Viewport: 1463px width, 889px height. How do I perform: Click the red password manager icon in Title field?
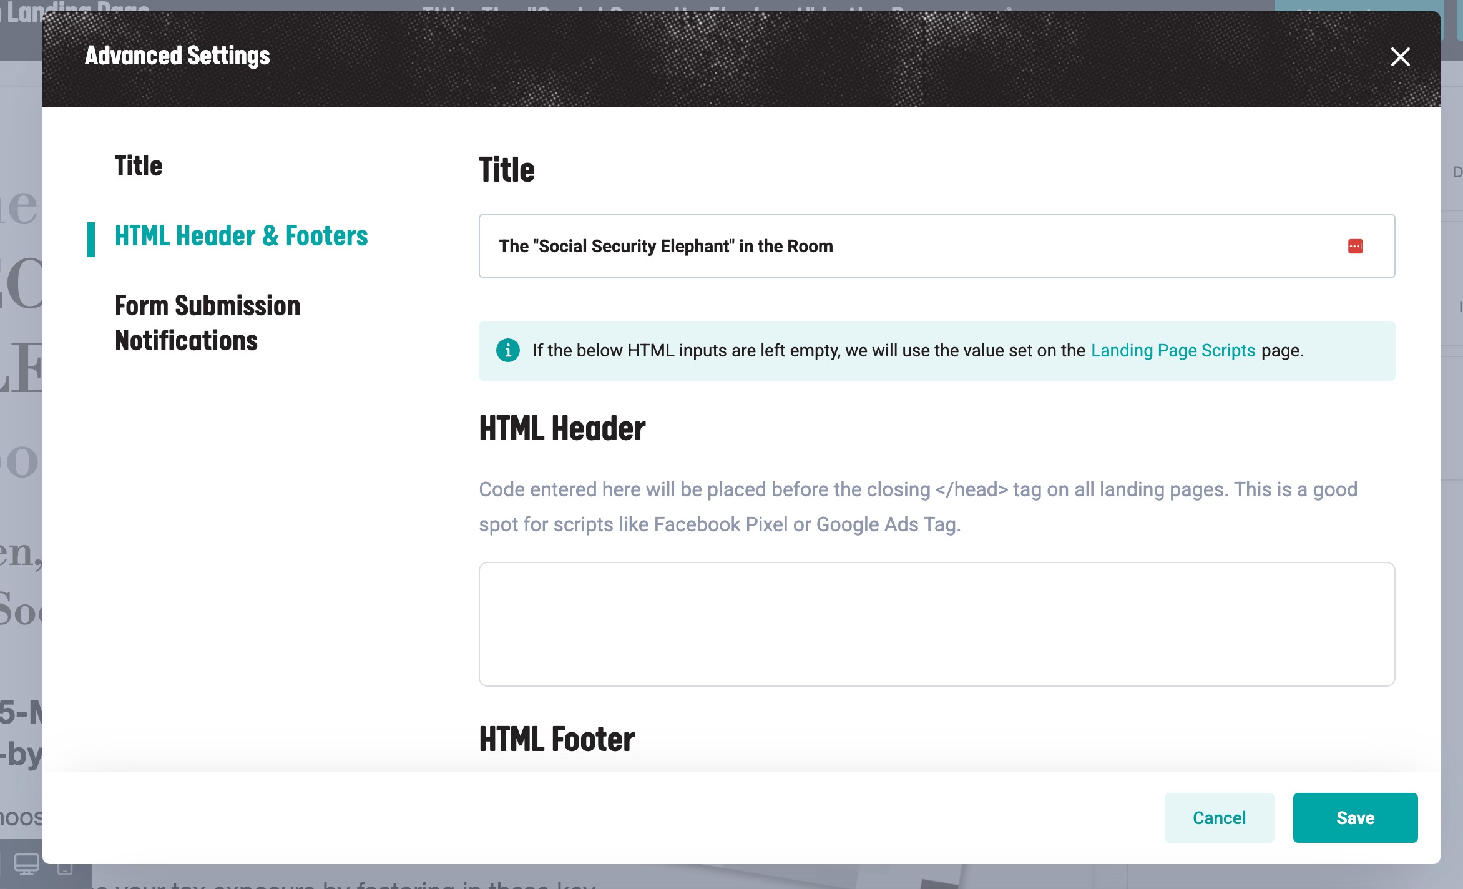point(1355,247)
